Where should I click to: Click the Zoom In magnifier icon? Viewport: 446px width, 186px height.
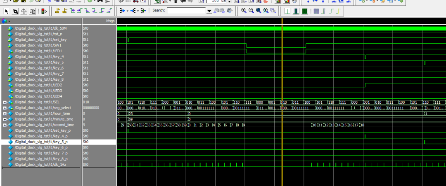pyautogui.click(x=244, y=11)
